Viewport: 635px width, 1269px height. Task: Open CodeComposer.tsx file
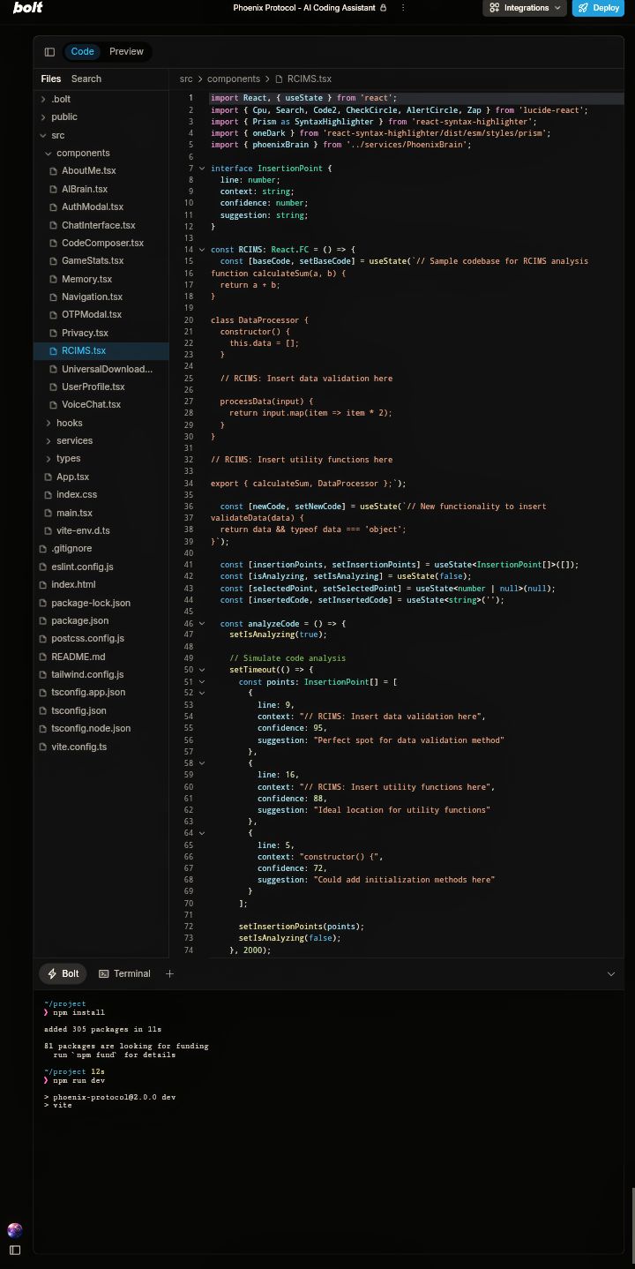click(101, 243)
